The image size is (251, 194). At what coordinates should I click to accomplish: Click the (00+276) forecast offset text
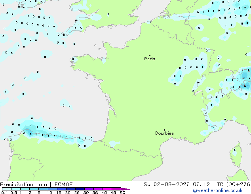click(x=239, y=184)
